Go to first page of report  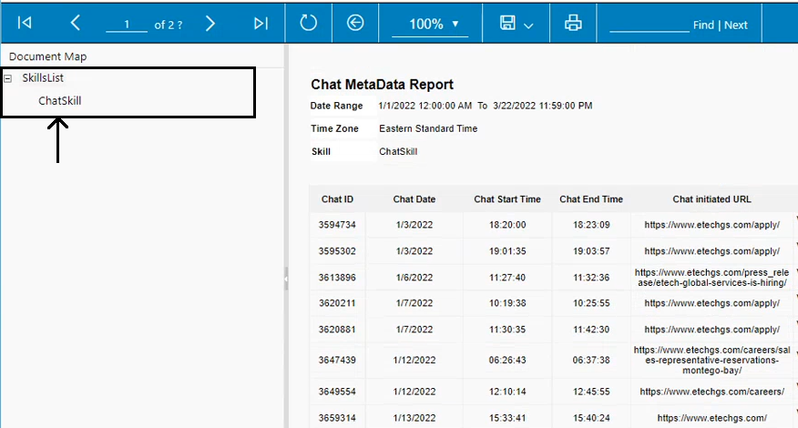[25, 24]
